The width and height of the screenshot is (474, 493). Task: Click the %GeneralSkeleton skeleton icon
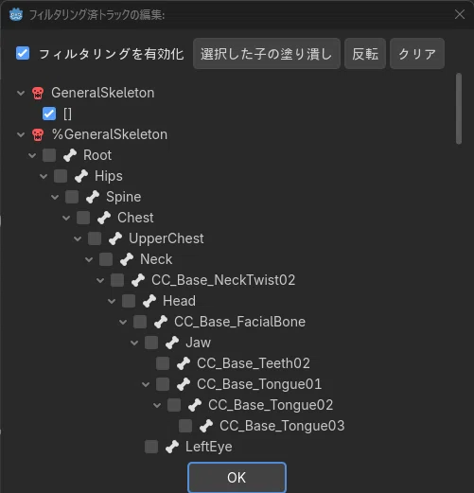click(x=38, y=134)
